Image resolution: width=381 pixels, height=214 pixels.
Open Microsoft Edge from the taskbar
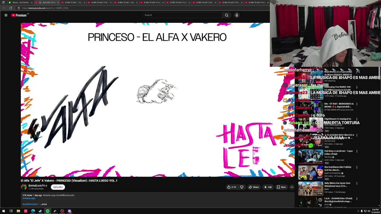tap(33, 211)
